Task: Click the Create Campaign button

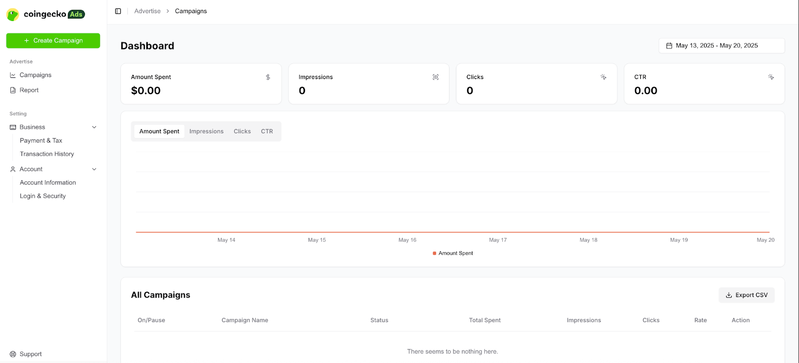Action: click(53, 40)
